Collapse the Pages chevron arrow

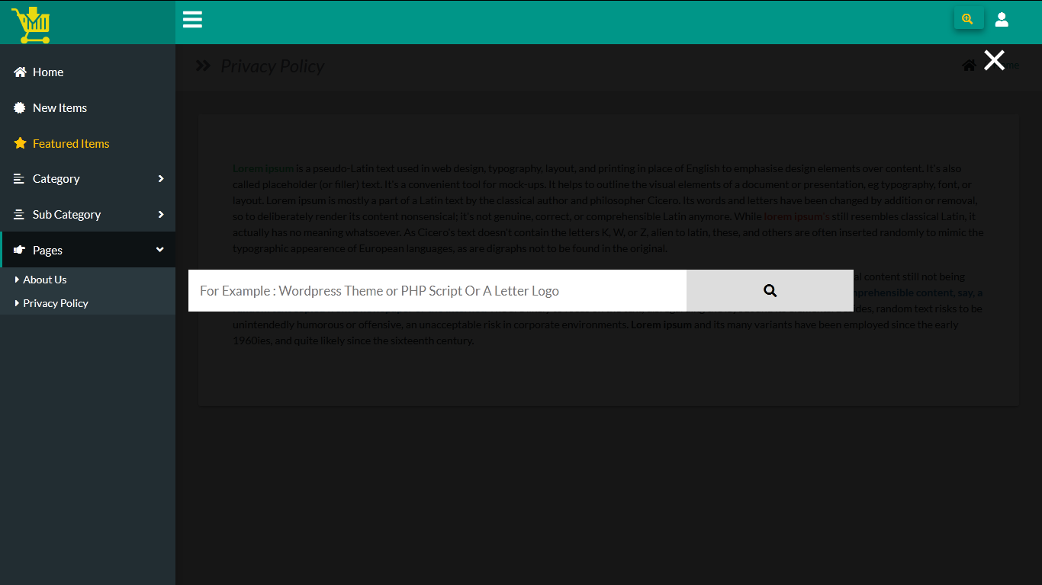coord(160,250)
